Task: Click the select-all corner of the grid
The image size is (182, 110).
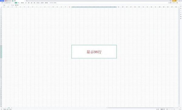Action: coord(1,7)
